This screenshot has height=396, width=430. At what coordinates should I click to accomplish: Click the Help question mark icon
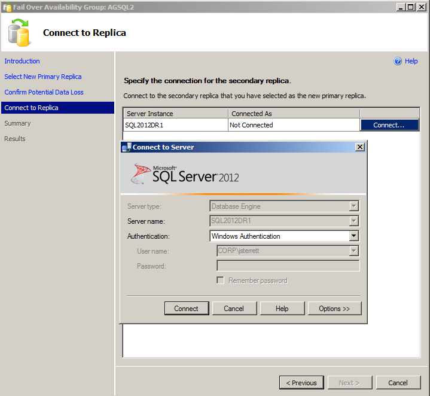pos(398,61)
